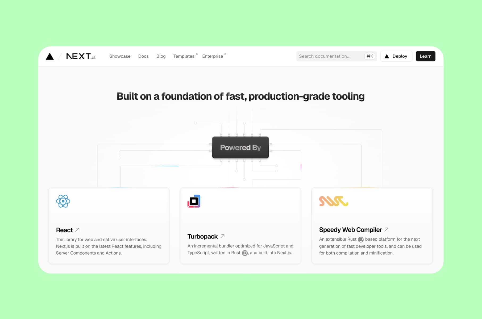
Task: Click the Turbopack logo icon
Action: 194,201
